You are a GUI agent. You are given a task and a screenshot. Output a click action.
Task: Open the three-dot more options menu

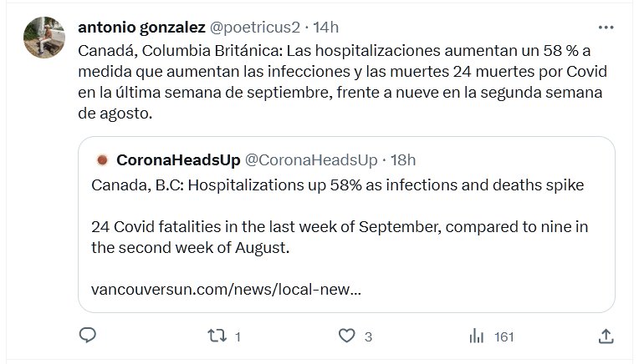(x=607, y=28)
